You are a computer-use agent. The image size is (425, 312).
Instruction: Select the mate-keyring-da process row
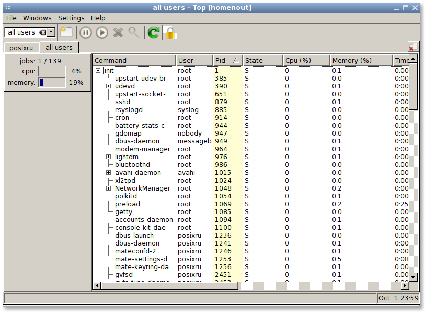point(251,267)
